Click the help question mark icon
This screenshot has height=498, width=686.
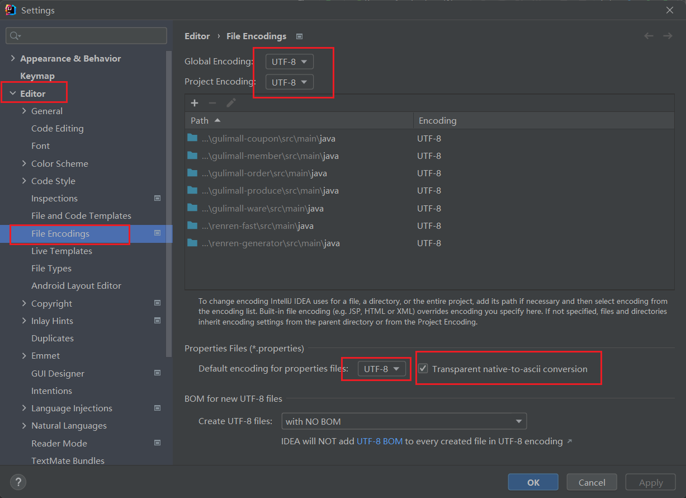tap(18, 482)
